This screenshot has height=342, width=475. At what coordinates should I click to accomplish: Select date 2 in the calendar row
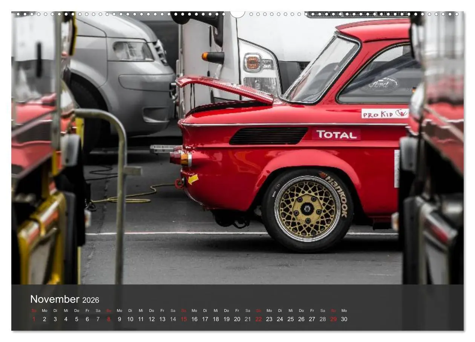44,319
